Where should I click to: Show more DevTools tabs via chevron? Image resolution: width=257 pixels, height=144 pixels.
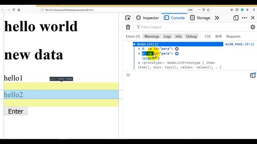(x=217, y=18)
